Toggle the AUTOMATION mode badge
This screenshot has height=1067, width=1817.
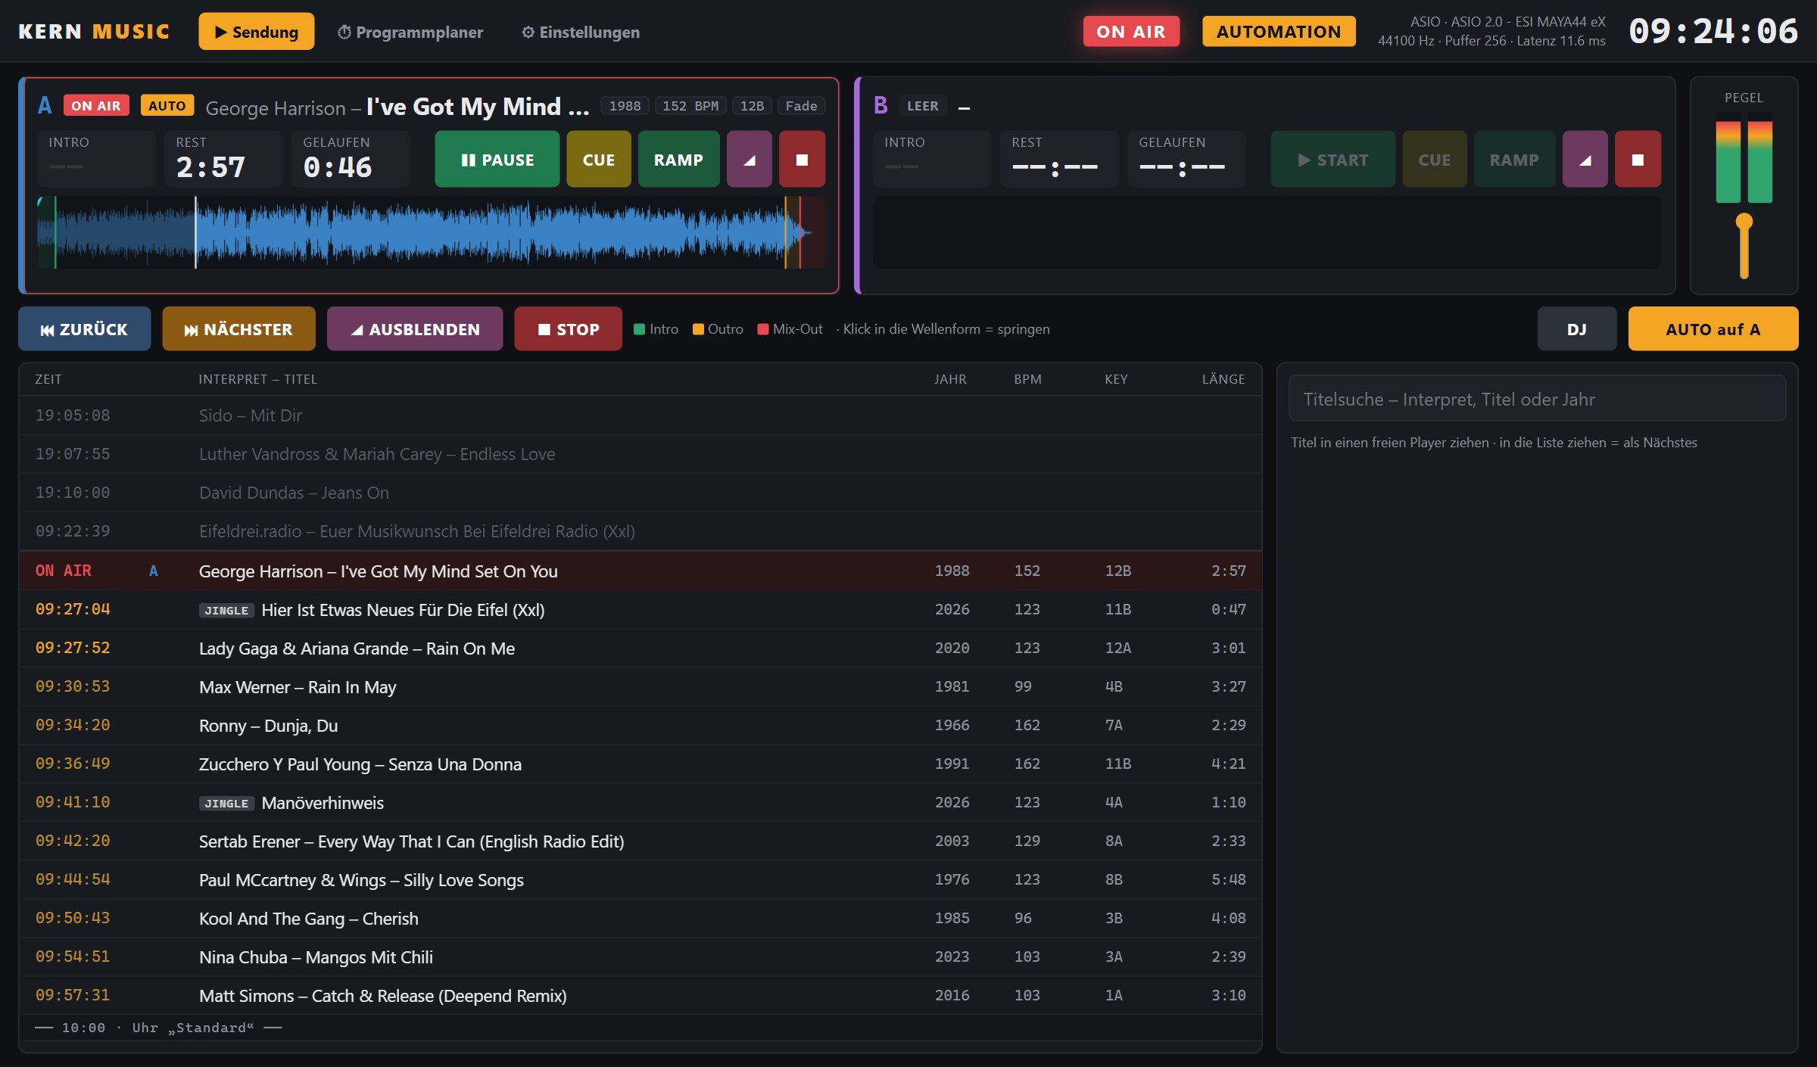coord(1279,32)
